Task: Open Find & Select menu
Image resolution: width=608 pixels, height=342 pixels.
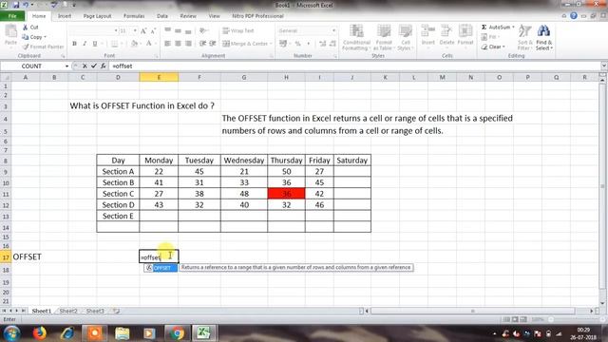Action: pyautogui.click(x=543, y=37)
